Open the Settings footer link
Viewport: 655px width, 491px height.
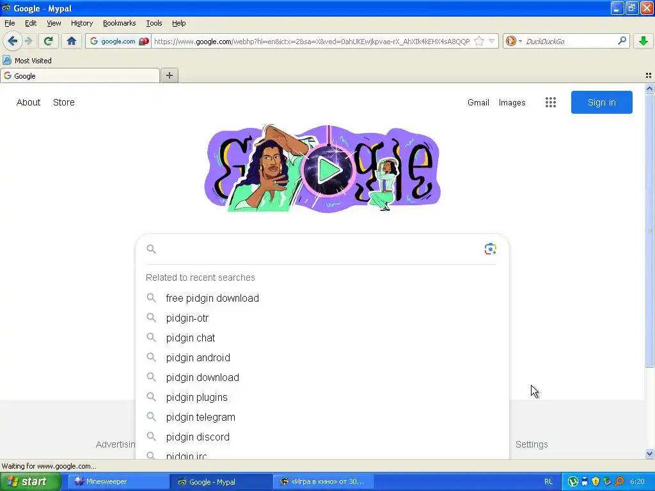532,444
